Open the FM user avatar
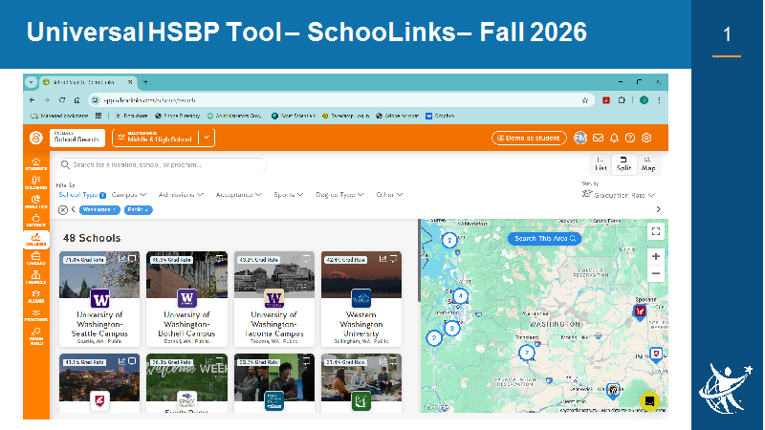 [580, 138]
